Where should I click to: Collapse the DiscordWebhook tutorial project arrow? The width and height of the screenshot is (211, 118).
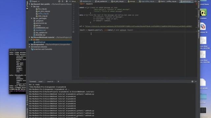click(29, 37)
